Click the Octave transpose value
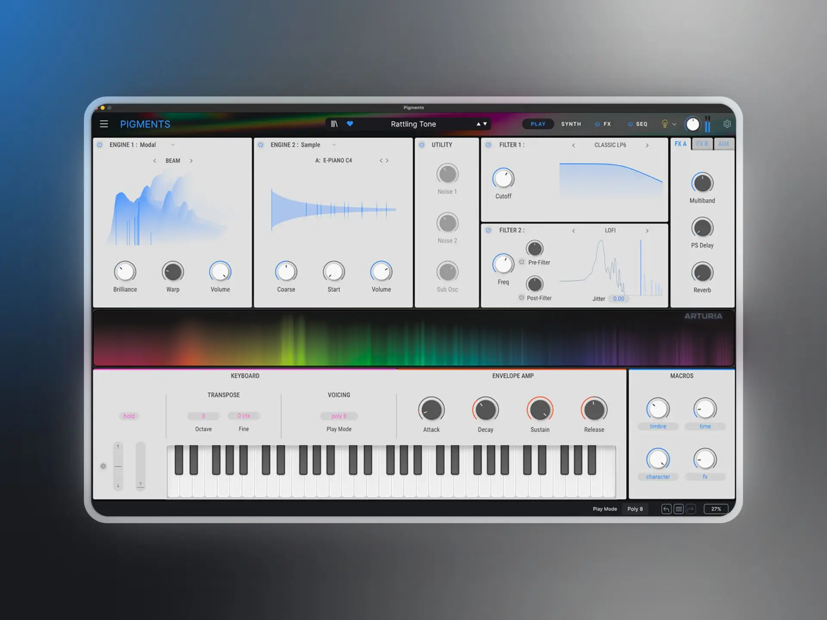Viewport: 827px width, 620px height. point(203,416)
